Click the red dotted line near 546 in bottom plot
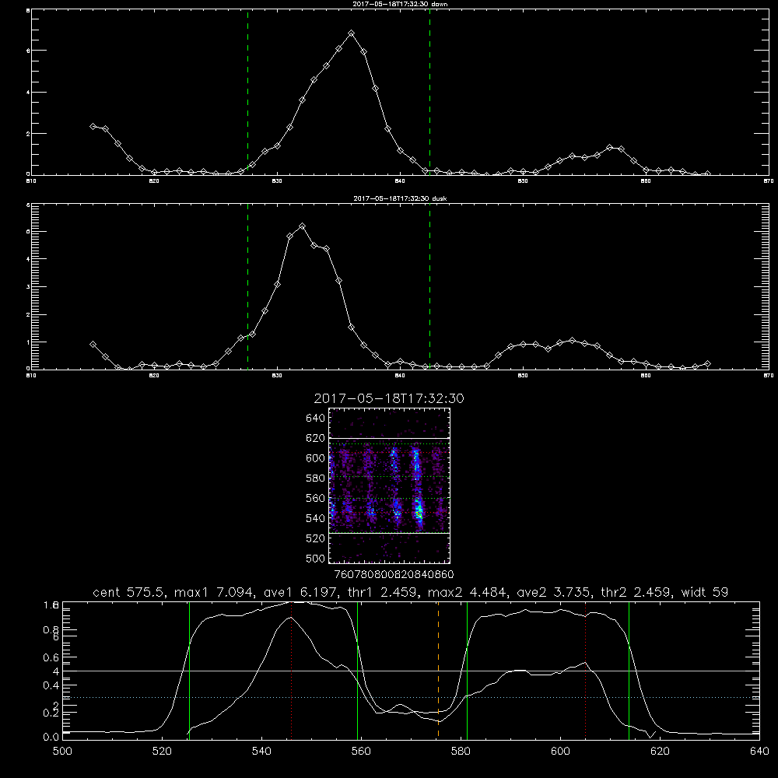 click(291, 670)
